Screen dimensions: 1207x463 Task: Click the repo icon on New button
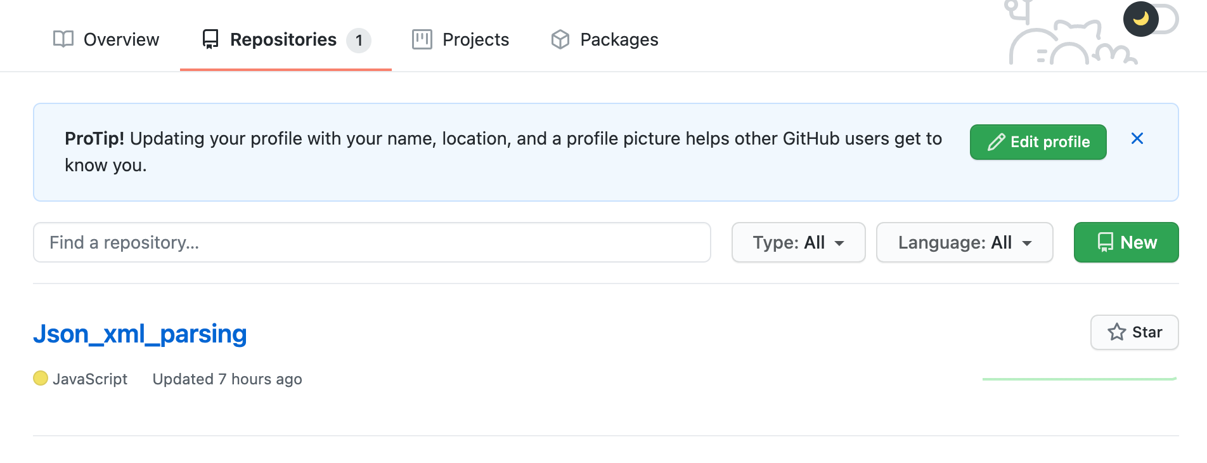coord(1106,242)
